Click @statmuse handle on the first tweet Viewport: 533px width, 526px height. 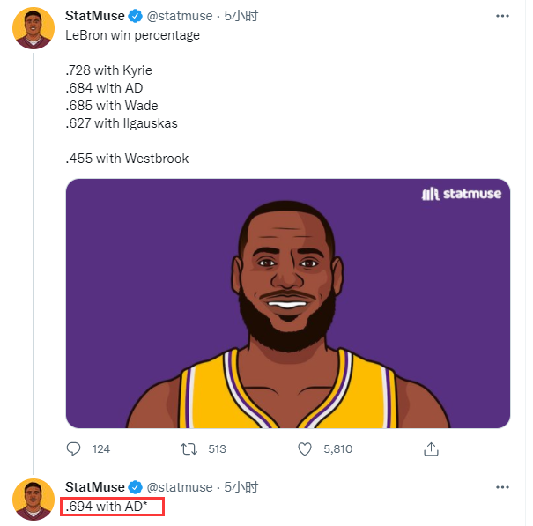point(180,17)
